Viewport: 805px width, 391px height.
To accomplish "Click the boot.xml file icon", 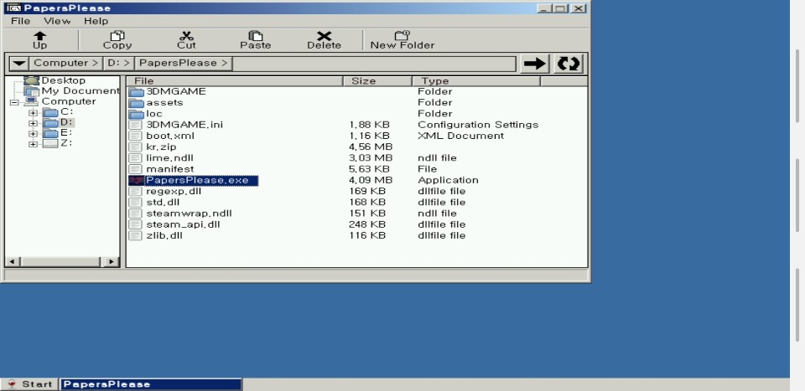I will pos(135,136).
